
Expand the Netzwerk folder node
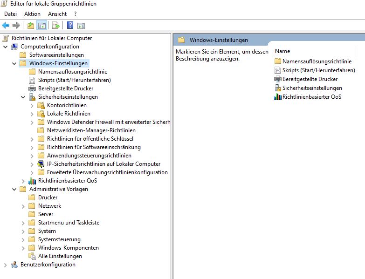point(23,206)
